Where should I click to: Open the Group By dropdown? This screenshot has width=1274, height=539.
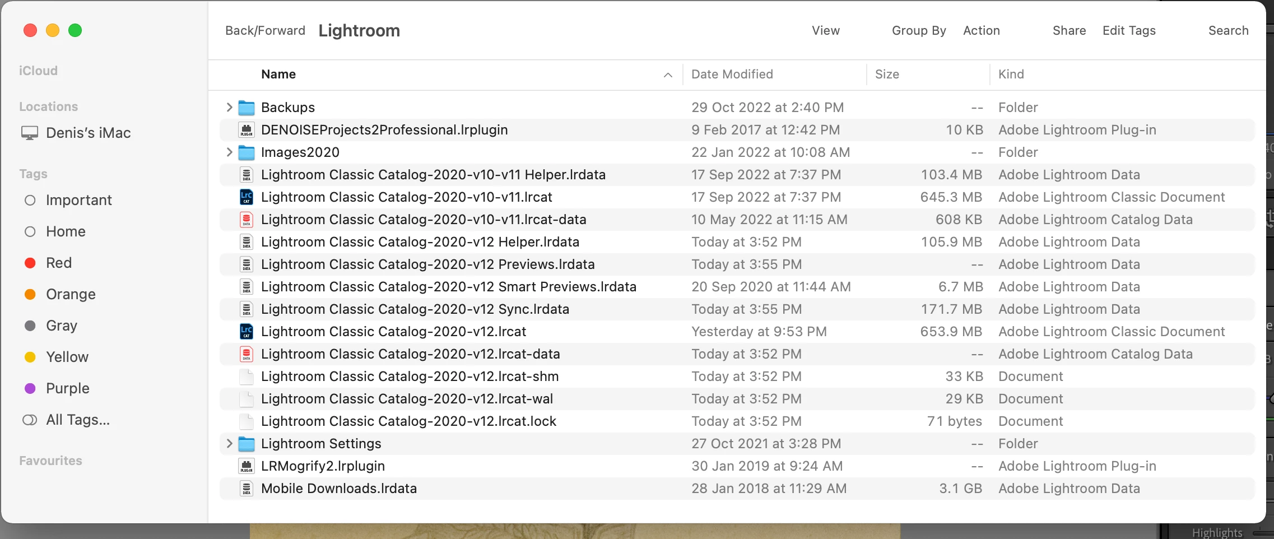(919, 31)
